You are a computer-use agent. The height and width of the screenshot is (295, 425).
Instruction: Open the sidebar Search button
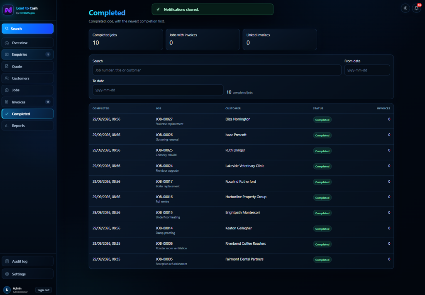[x=28, y=29]
